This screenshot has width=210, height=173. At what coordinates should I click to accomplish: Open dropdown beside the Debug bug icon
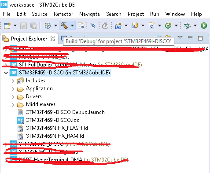[x=195, y=26]
